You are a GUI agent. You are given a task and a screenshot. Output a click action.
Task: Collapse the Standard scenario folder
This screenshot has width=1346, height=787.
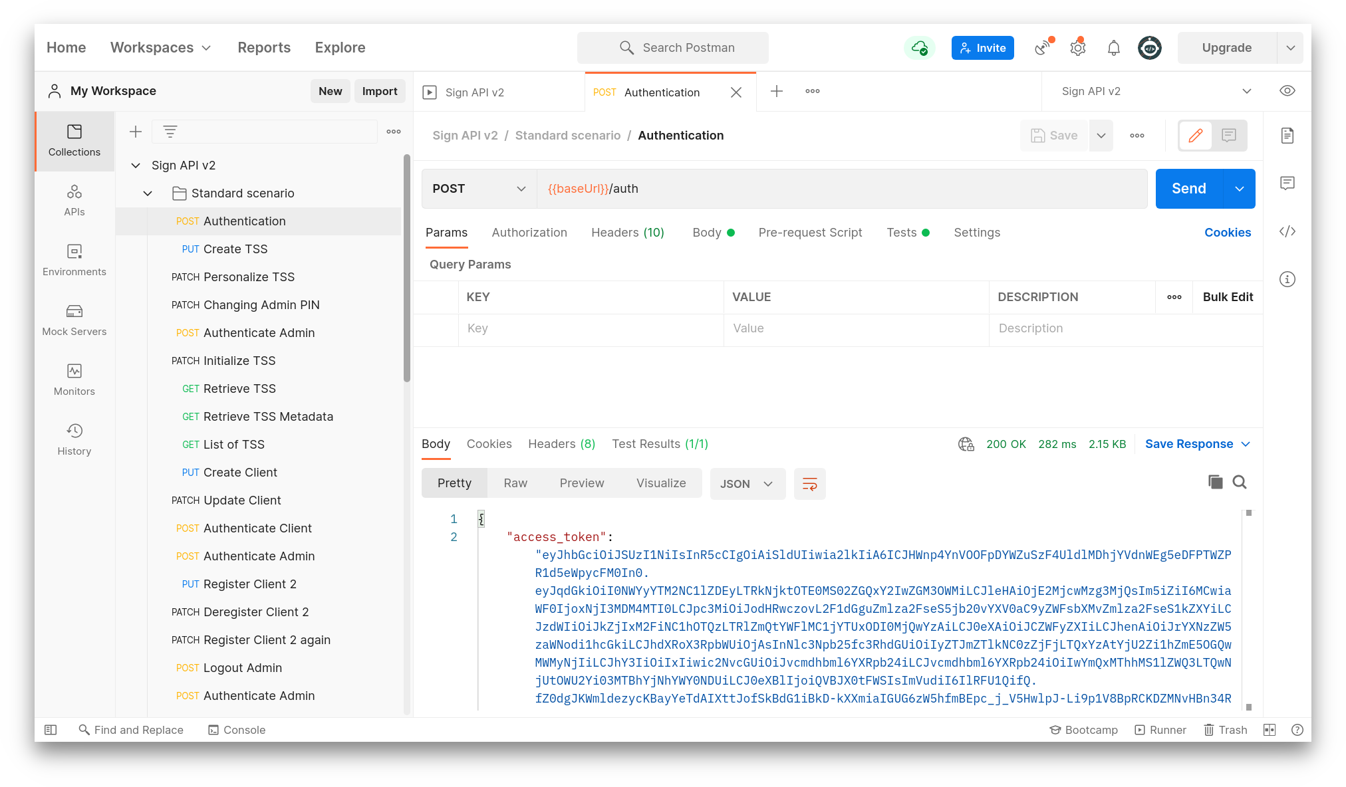(148, 193)
